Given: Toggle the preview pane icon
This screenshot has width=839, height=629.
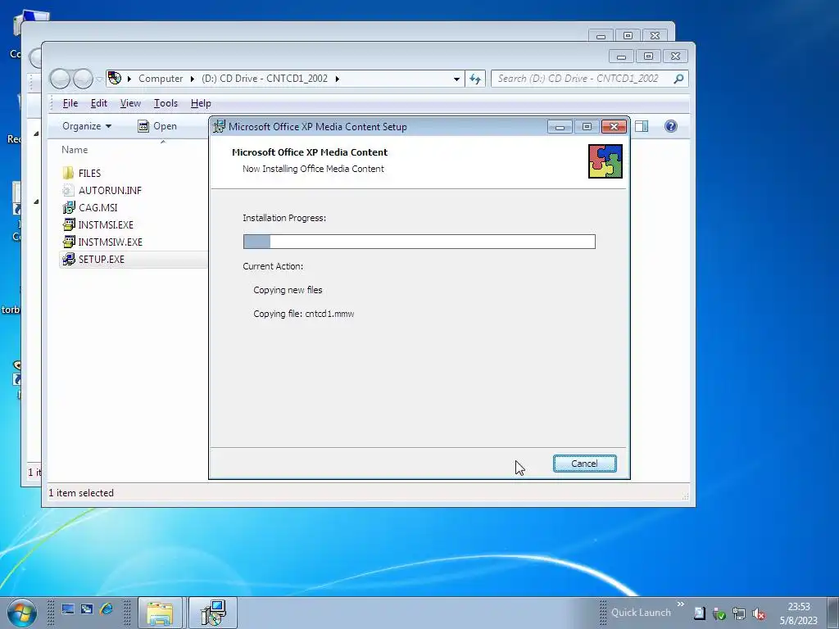Looking at the screenshot, I should click(642, 126).
